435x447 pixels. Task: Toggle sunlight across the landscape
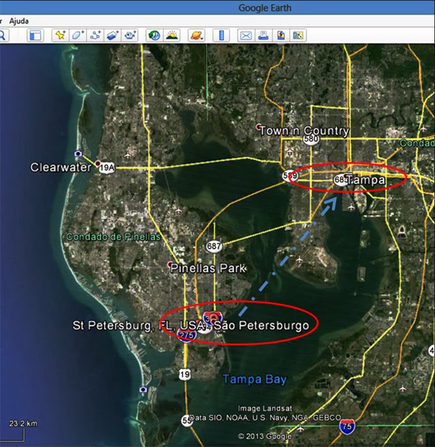coord(172,35)
